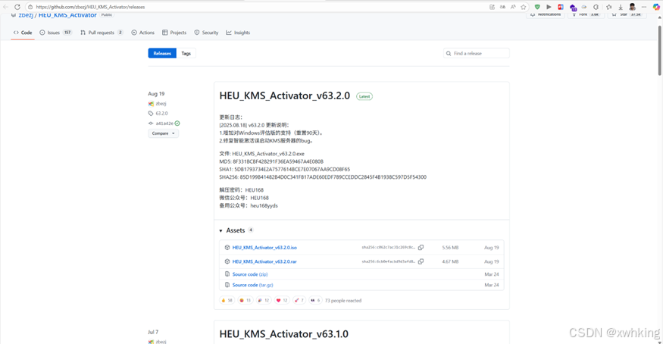
Task: Open author zbezj under Aug 19
Action: tap(161, 104)
